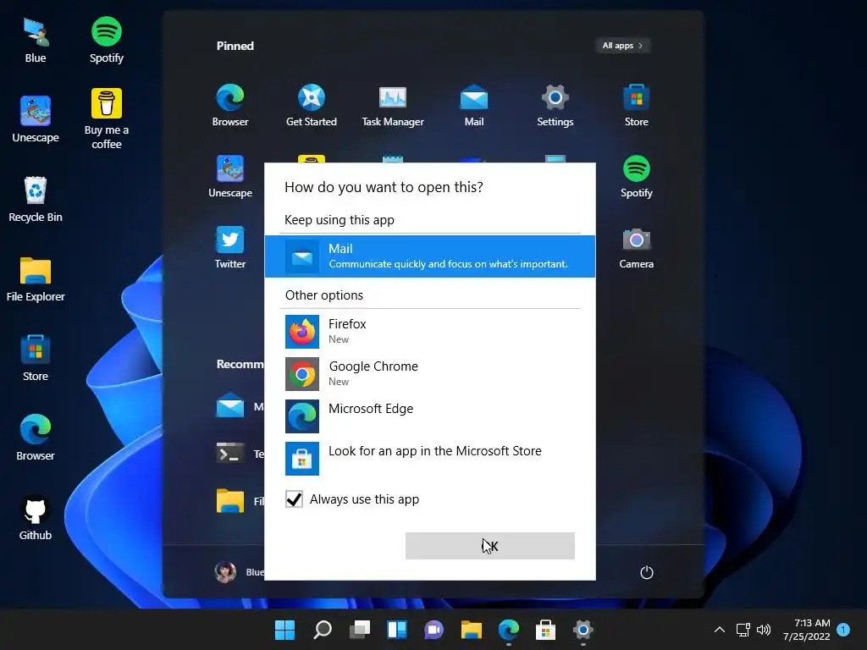Open Settings gear on the taskbar
Viewport: 867px width, 650px height.
pos(583,630)
